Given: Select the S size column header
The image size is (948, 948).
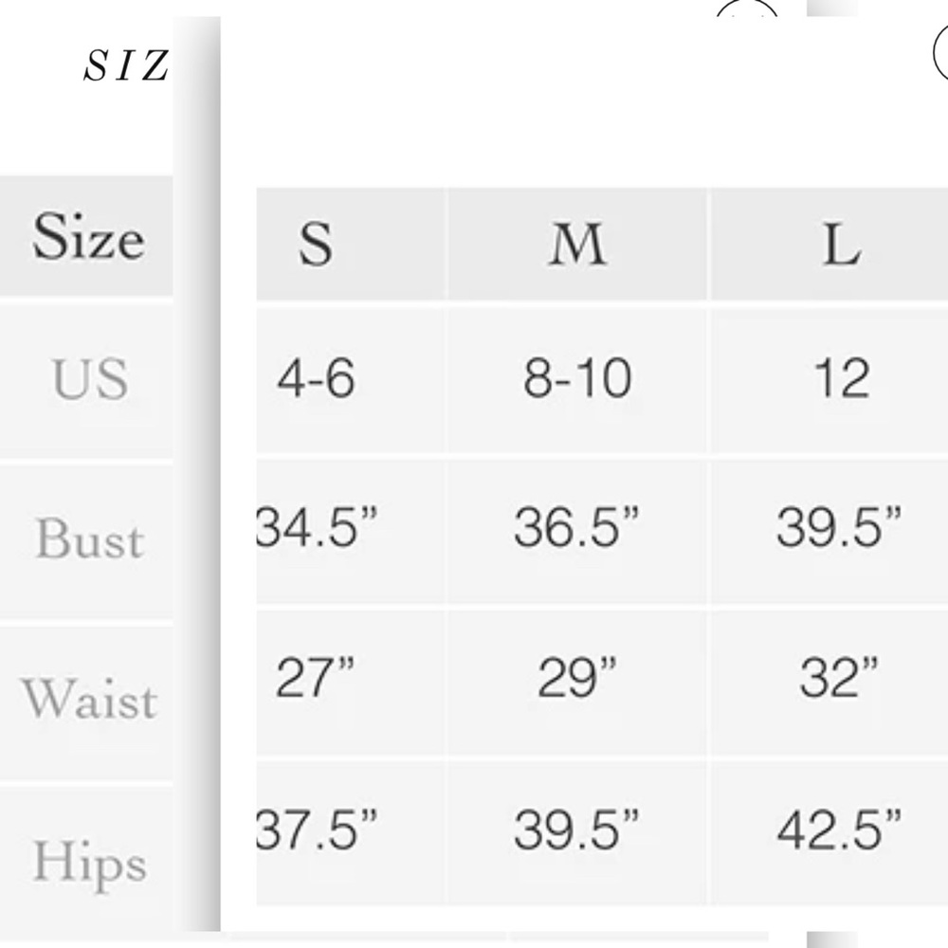Looking at the screenshot, I should (351, 244).
